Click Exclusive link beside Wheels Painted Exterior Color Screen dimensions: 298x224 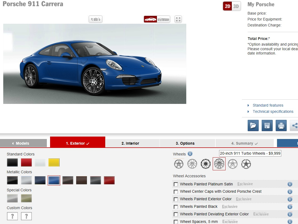tap(244, 199)
